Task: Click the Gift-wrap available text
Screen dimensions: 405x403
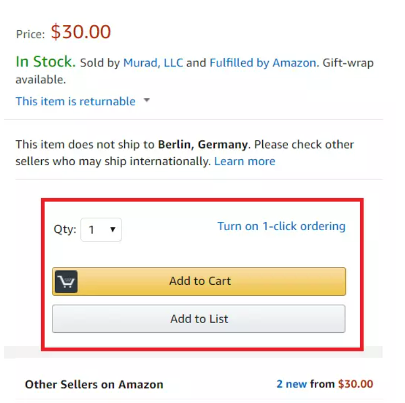Action: click(195, 71)
